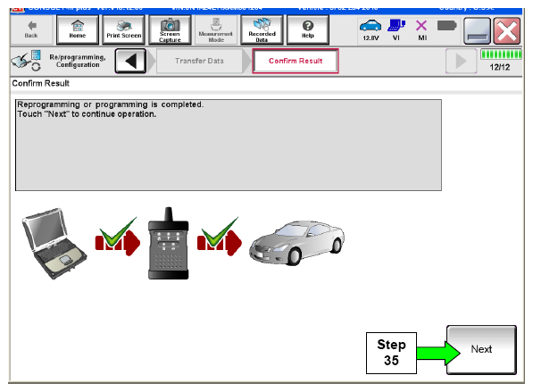The width and height of the screenshot is (533, 392).
Task: Click the laptop computer image
Action: (x=54, y=244)
